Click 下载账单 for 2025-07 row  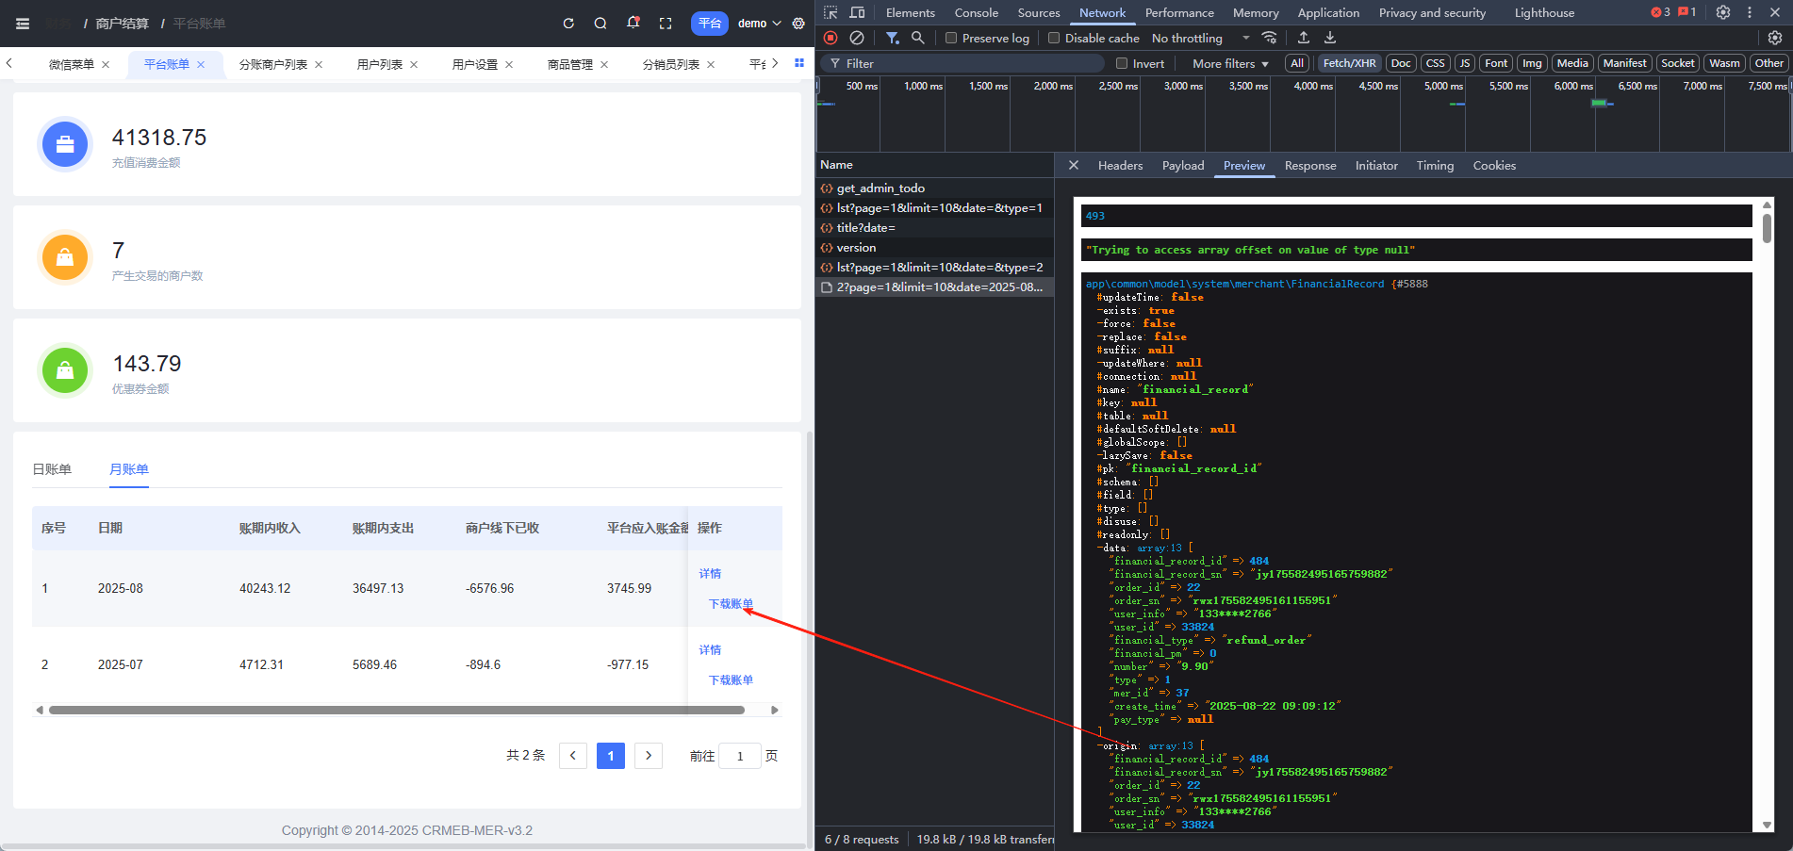click(x=731, y=679)
